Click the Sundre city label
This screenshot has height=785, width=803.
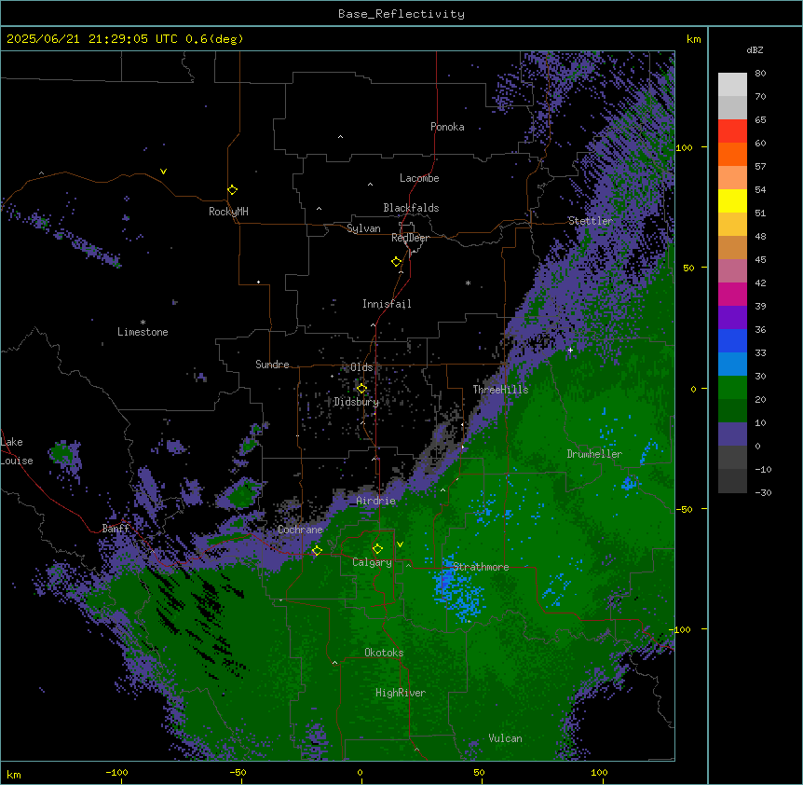point(272,365)
